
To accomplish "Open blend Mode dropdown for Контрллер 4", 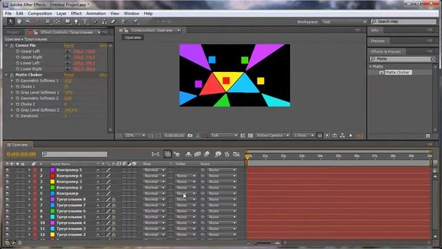I will click(x=154, y=176).
